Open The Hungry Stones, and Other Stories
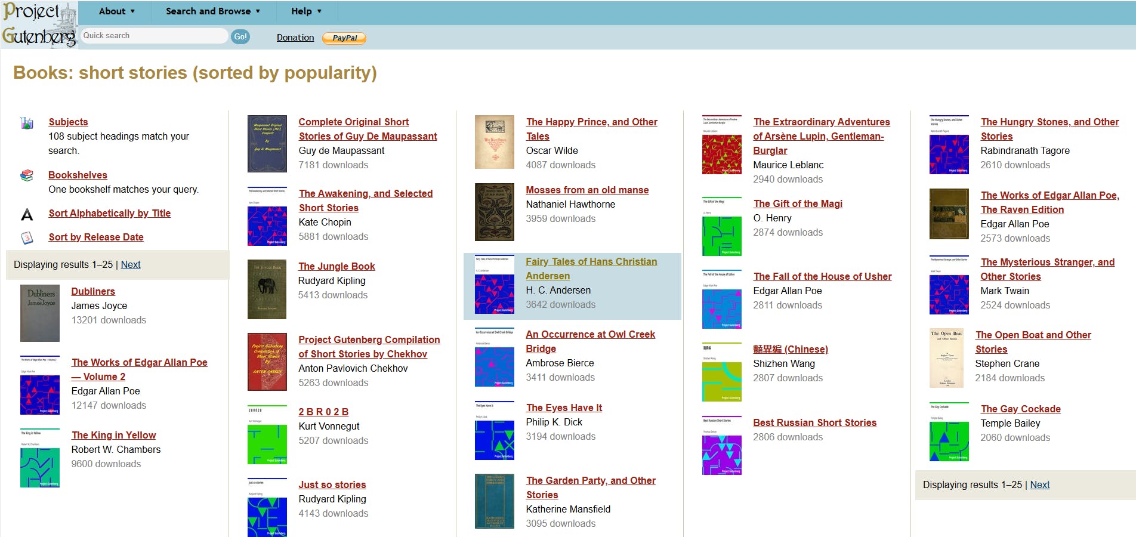1136x537 pixels. pos(1050,129)
